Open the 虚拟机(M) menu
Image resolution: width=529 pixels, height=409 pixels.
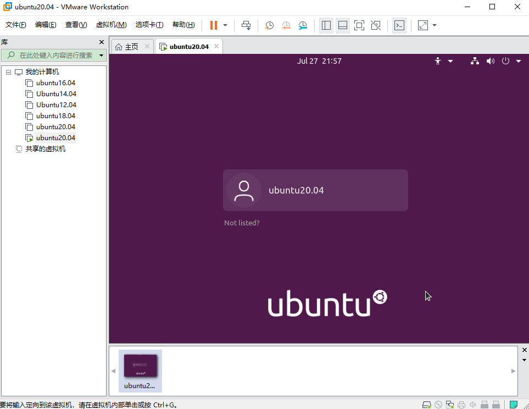click(112, 25)
